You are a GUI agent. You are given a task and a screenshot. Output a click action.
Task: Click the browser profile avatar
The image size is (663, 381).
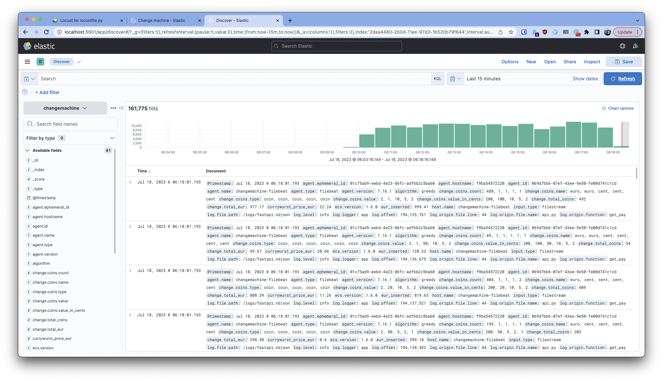pyautogui.click(x=608, y=32)
